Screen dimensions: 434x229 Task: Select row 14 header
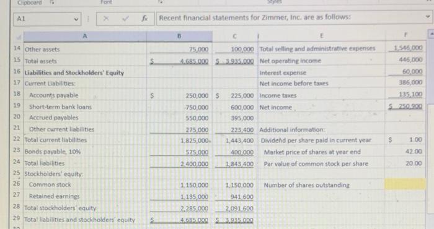[17, 48]
